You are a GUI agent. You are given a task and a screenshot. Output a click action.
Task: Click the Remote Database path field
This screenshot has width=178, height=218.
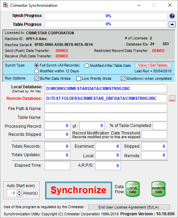point(106,98)
